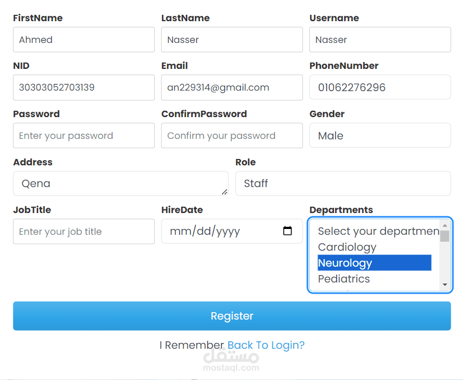Image resolution: width=463 pixels, height=380 pixels.
Task: Select the Email input field
Action: click(232, 87)
